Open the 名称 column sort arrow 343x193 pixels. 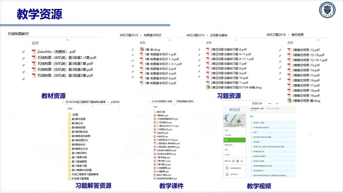[67, 40]
